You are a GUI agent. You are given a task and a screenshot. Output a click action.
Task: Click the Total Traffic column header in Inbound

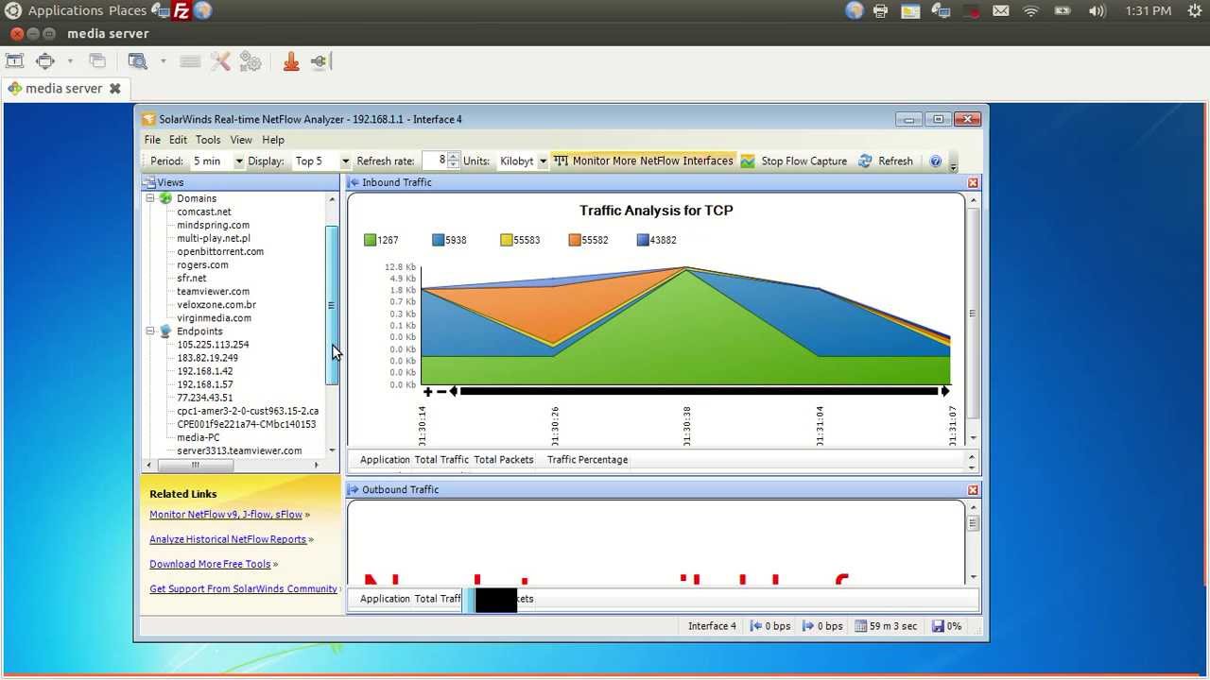pos(441,460)
